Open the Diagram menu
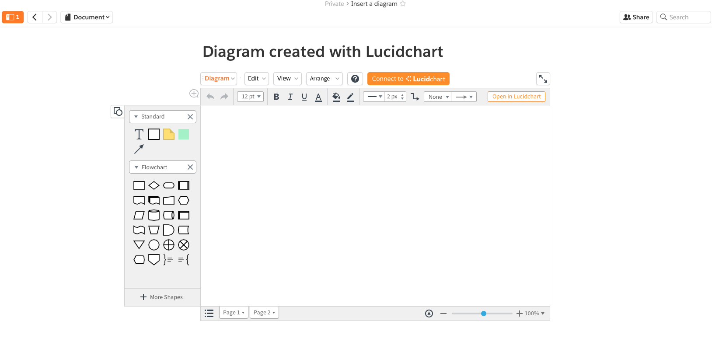 tap(219, 79)
